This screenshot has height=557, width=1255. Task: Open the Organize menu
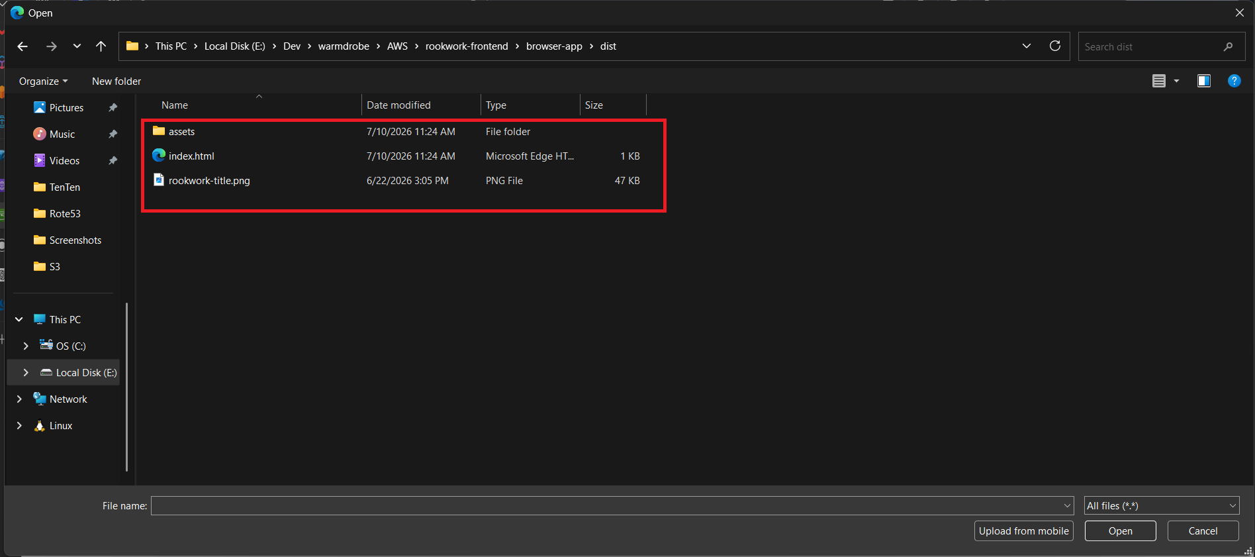tap(43, 81)
